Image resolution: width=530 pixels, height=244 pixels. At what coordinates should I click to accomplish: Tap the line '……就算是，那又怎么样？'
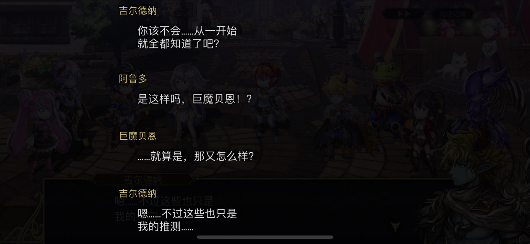196,156
